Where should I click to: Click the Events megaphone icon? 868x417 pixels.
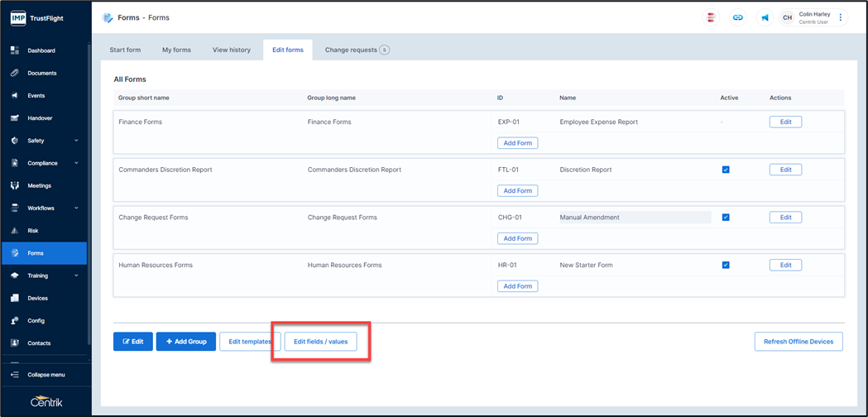click(14, 95)
